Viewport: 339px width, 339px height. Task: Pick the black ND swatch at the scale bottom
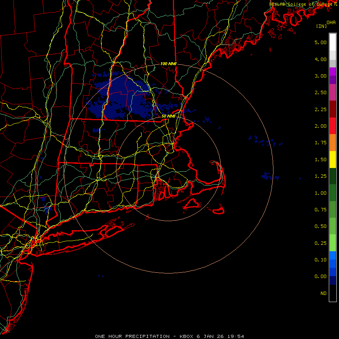333,293
